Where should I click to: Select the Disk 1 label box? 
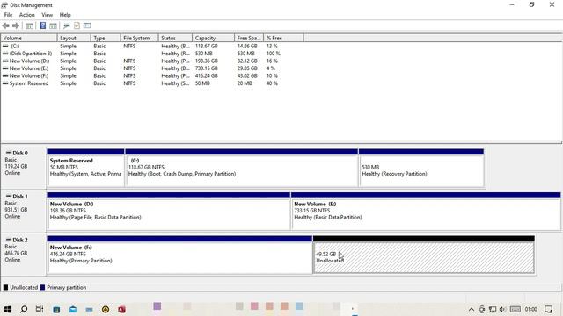click(x=24, y=211)
